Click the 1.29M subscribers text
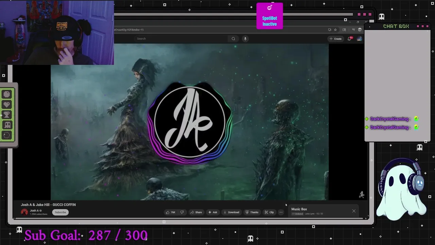Screen dimensions: 435x245 point(38,214)
